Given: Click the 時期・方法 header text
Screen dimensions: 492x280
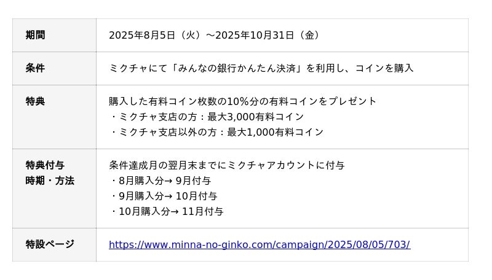Looking at the screenshot, I should pyautogui.click(x=50, y=181).
